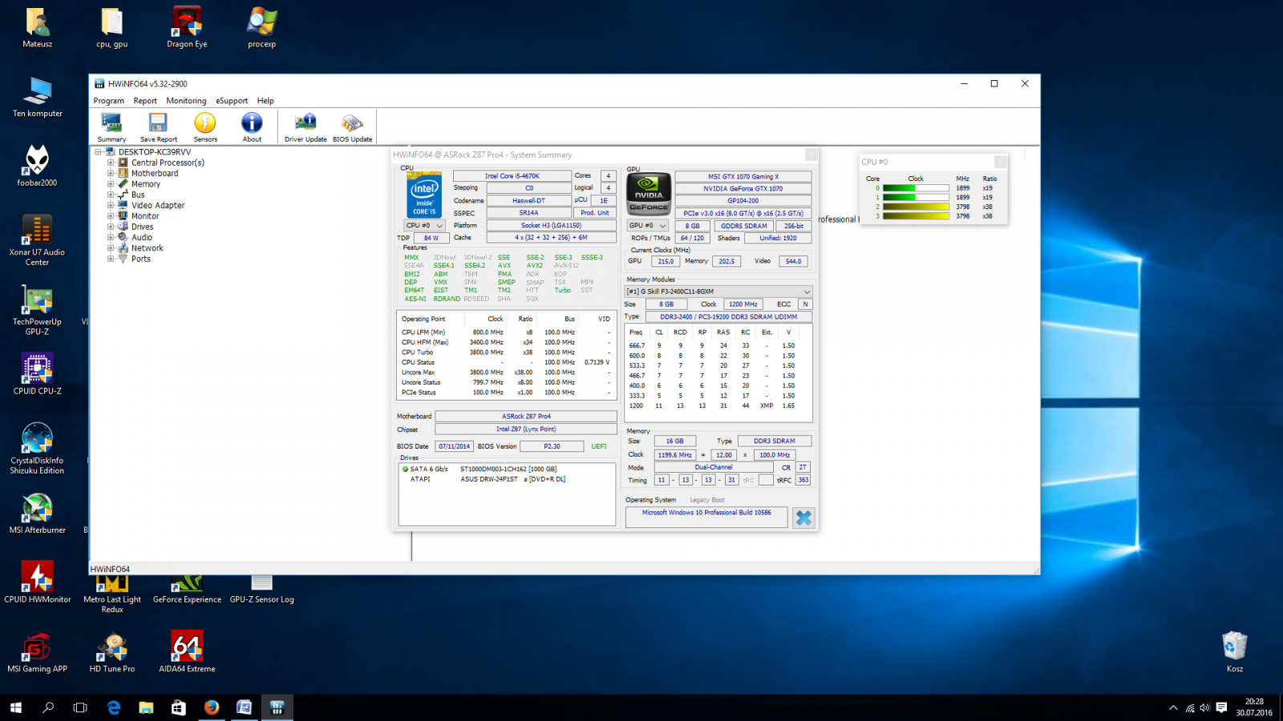Open the memory module G Skill dropdown

coord(718,292)
